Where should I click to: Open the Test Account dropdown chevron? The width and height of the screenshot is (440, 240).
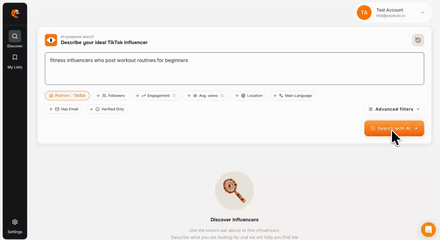pos(422,13)
